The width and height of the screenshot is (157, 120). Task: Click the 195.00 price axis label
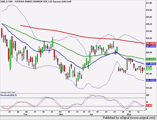pos(149,31)
